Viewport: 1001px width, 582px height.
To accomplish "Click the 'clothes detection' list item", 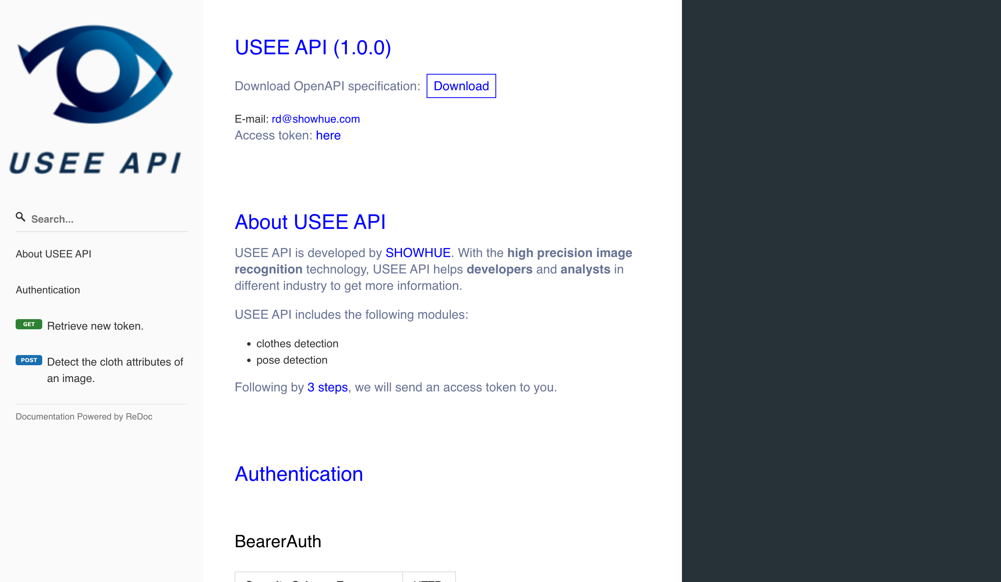I will [x=298, y=344].
